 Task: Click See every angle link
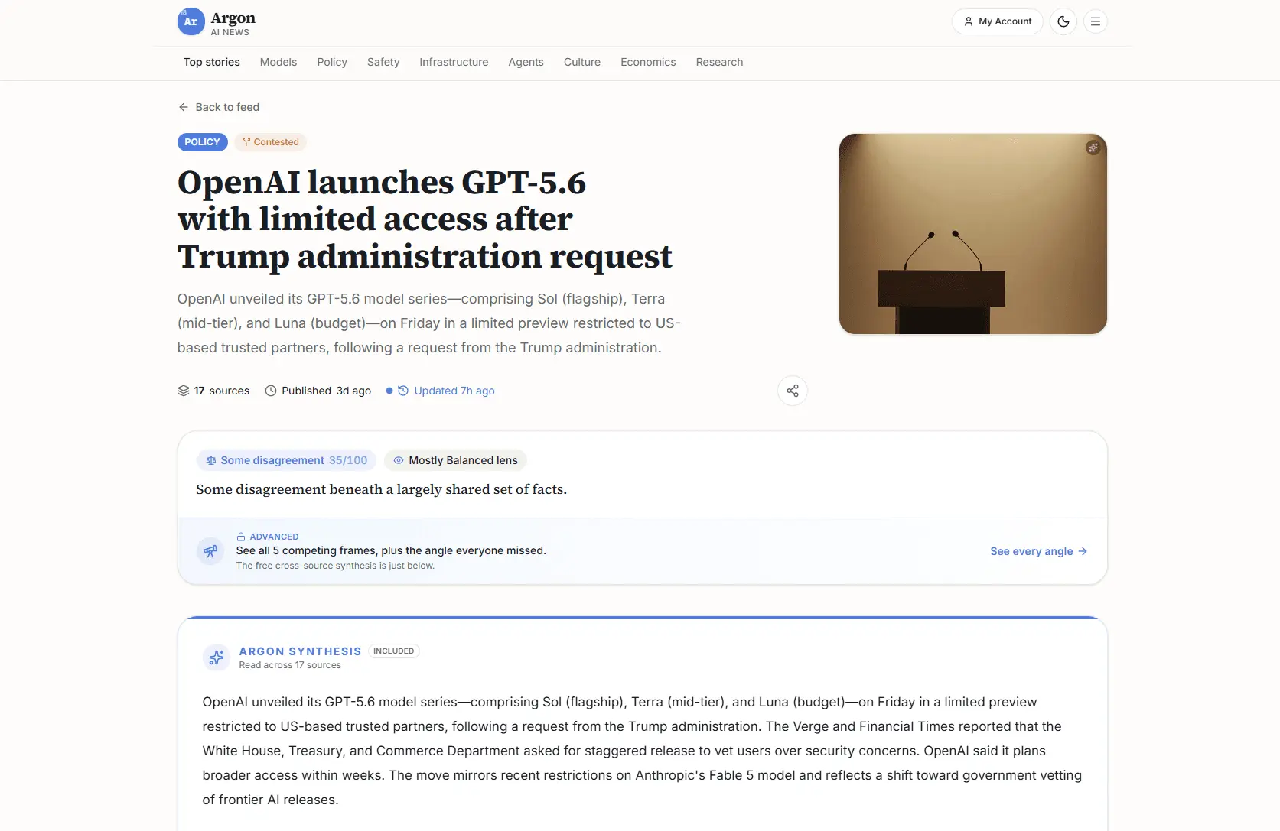[1038, 551]
